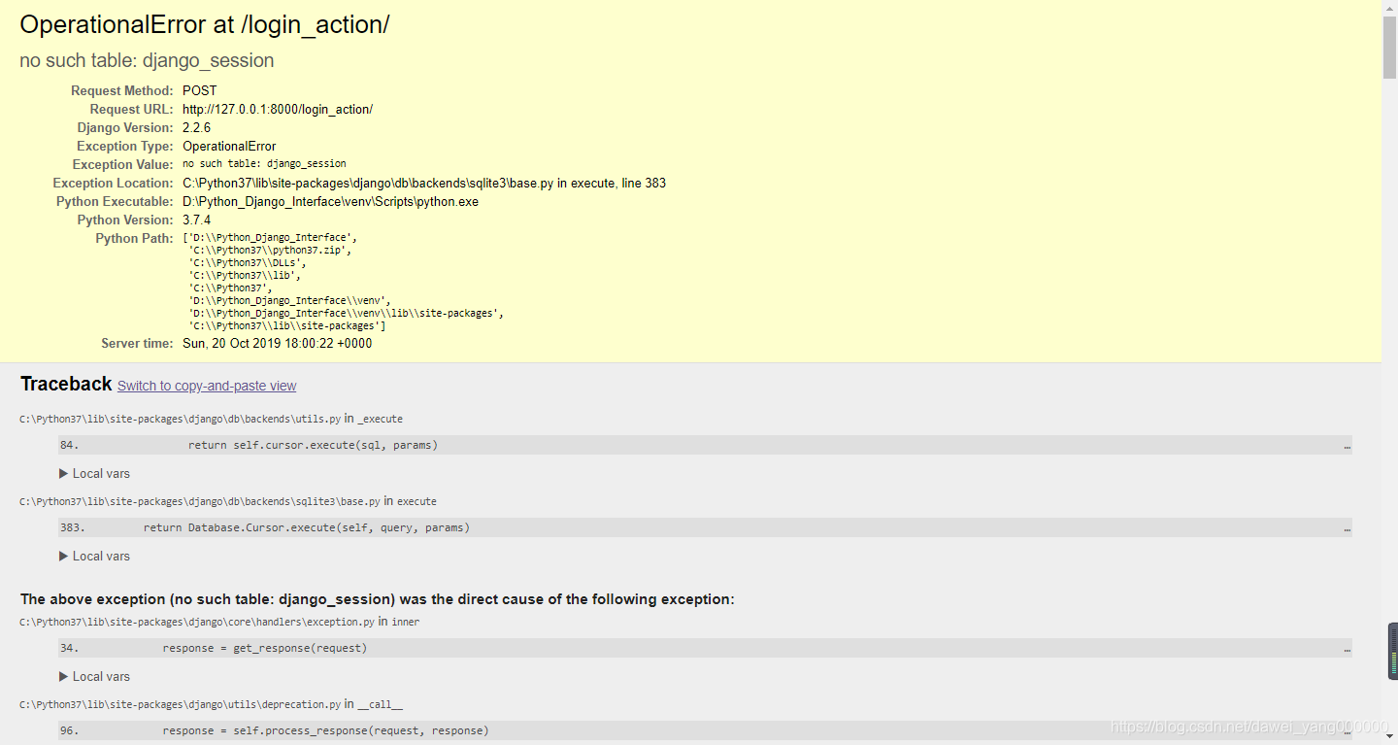Select the Django Version 2.2.6 value
Image resolution: width=1398 pixels, height=745 pixels.
196,127
